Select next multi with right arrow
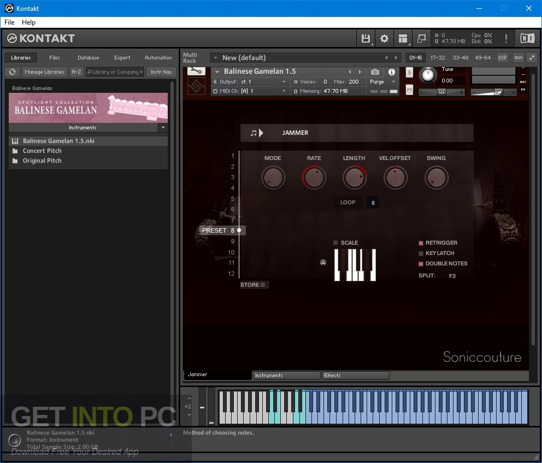Image resolution: width=542 pixels, height=463 pixels. [396, 58]
